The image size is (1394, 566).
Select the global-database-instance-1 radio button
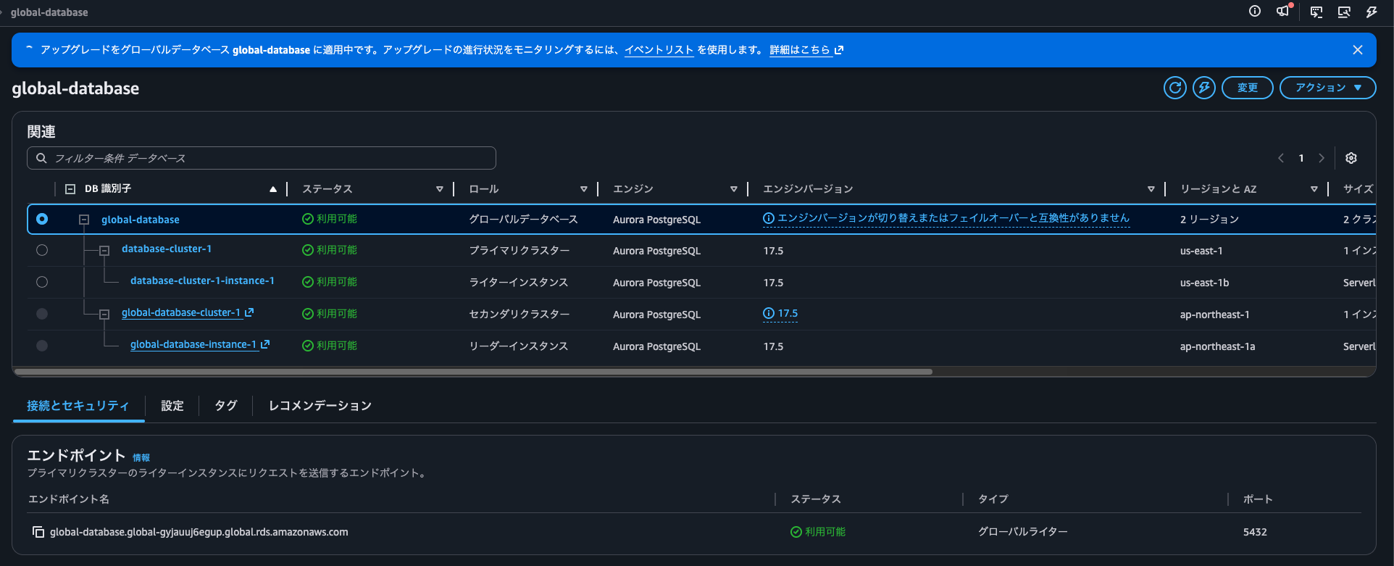coord(42,346)
